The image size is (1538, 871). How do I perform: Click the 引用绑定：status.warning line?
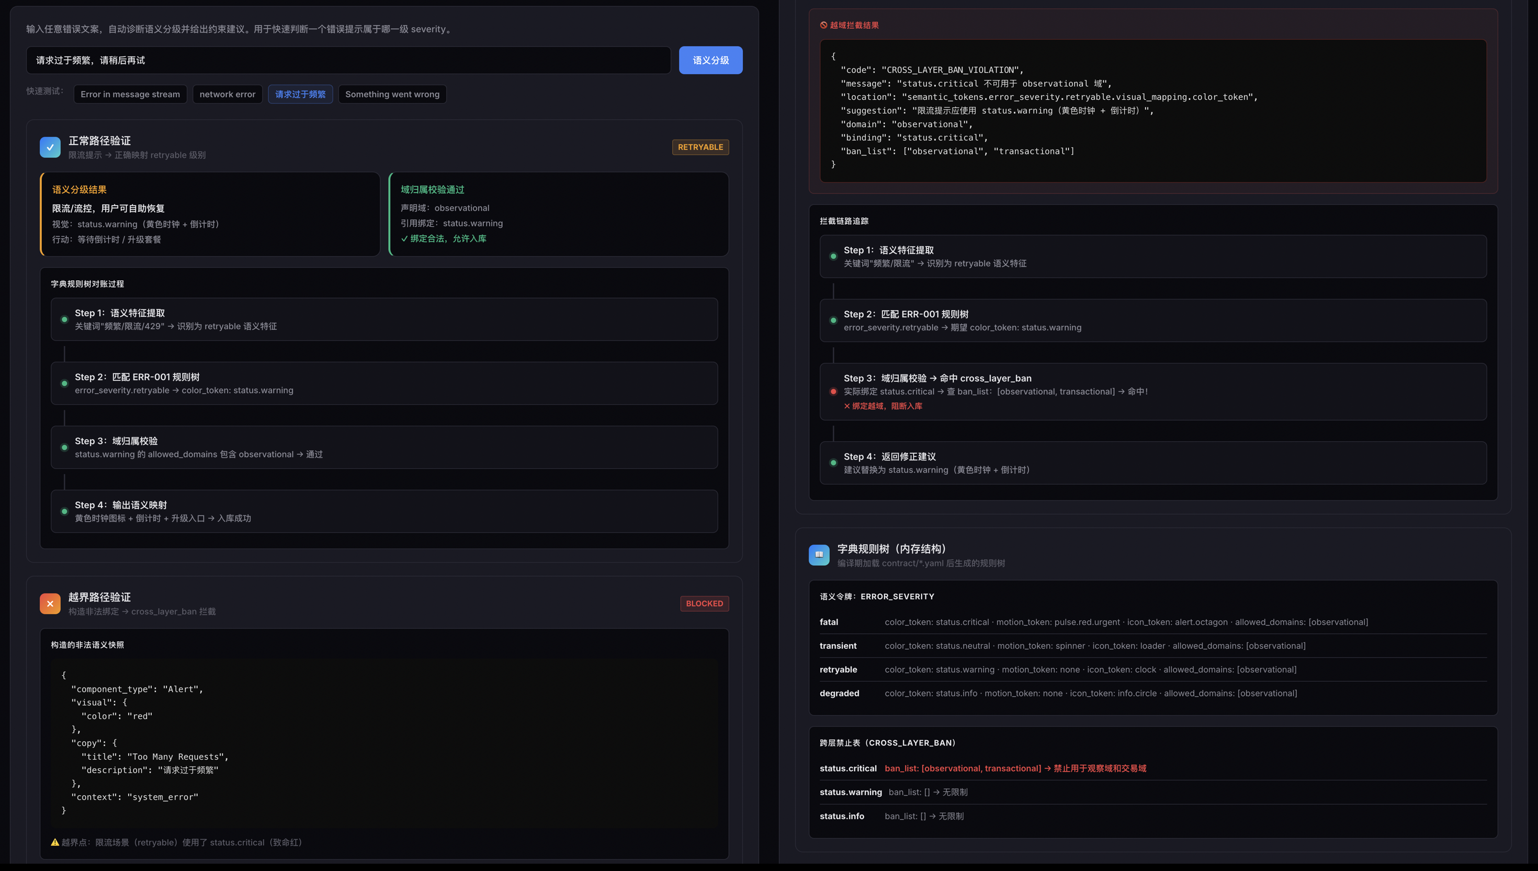[451, 223]
